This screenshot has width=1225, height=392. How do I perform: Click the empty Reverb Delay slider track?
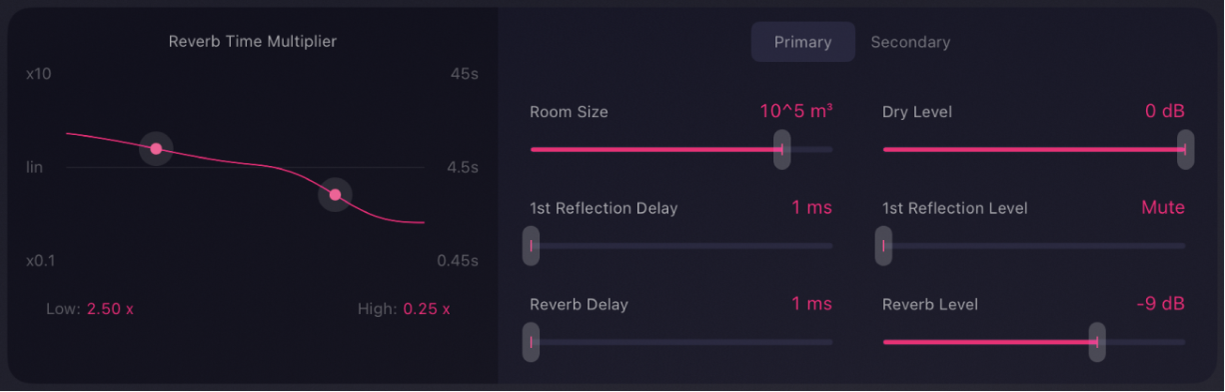681,342
